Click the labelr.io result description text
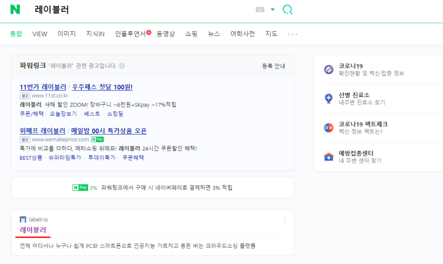 click(x=138, y=246)
